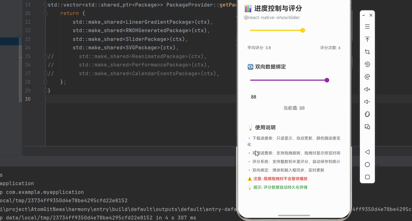The width and height of the screenshot is (412, 221).
Task: Pin emulator window on top
Action: 367,39
